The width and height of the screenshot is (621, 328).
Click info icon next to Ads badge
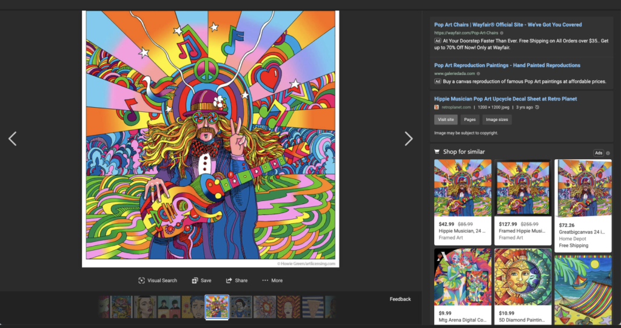click(x=608, y=153)
